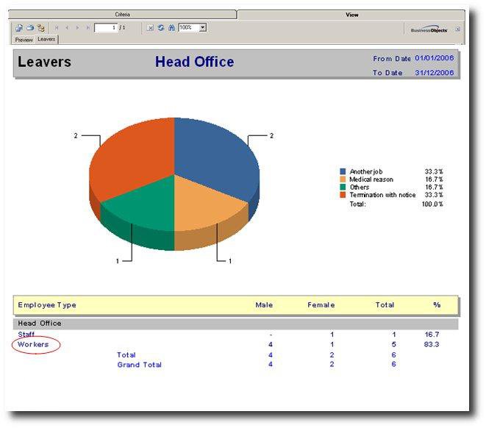Close the current view with X button

point(457,29)
